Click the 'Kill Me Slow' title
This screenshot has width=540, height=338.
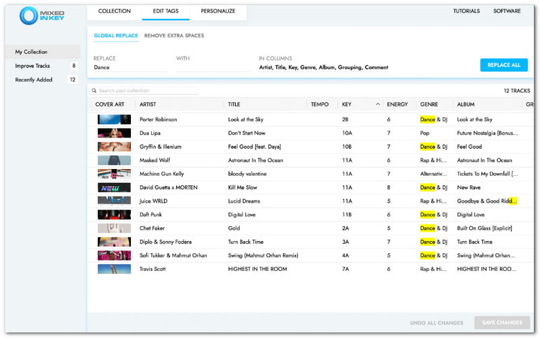point(242,187)
